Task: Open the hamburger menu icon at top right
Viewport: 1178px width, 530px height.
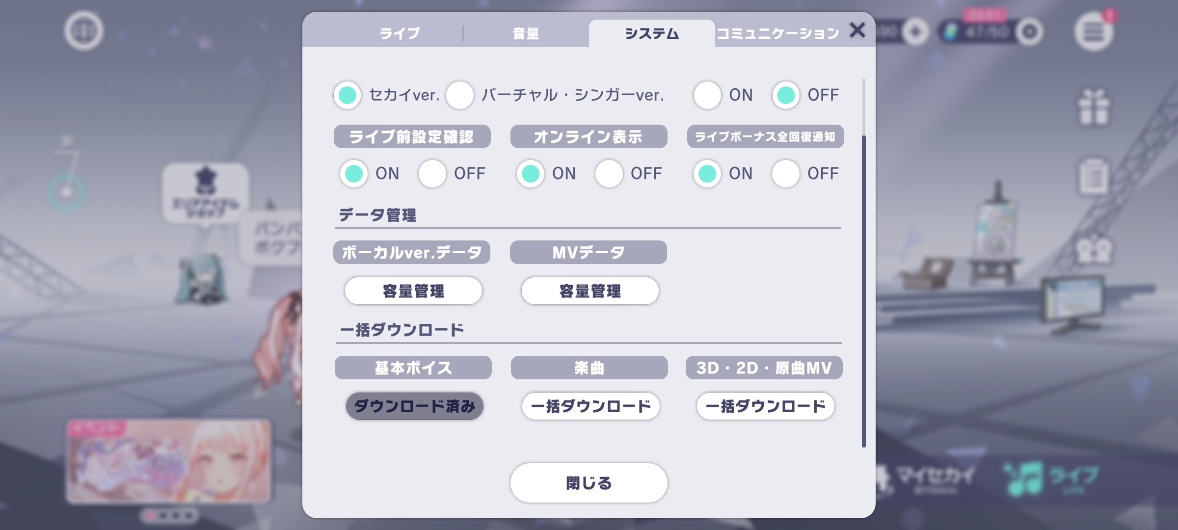Action: click(1093, 32)
